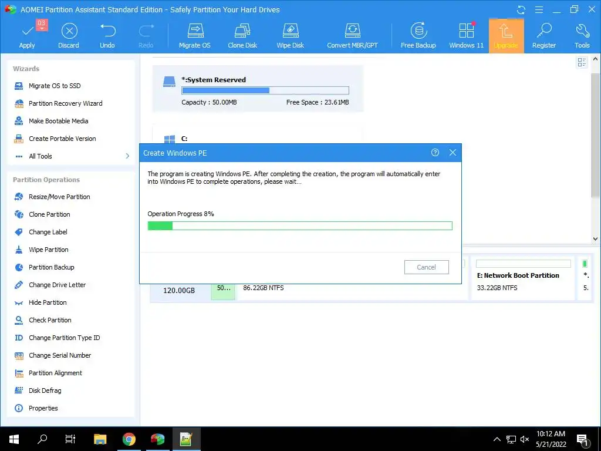This screenshot has width=601, height=451.
Task: Open the Register key icon
Action: [x=544, y=31]
